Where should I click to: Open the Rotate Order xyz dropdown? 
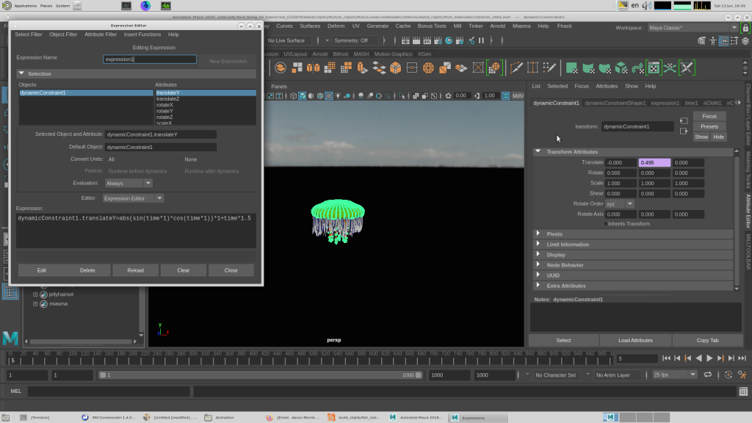pos(620,204)
